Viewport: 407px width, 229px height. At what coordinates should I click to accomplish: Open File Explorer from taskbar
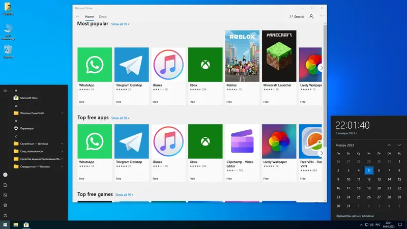[x=16, y=225]
